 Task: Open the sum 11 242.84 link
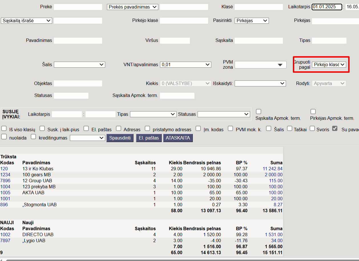click(x=273, y=169)
